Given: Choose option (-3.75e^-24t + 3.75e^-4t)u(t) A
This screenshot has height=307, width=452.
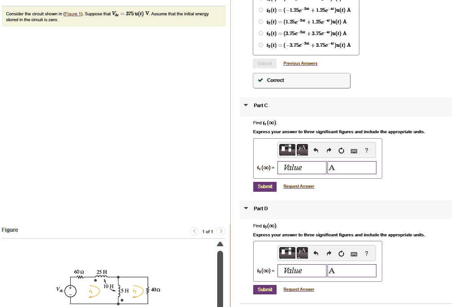Looking at the screenshot, I should [x=261, y=45].
